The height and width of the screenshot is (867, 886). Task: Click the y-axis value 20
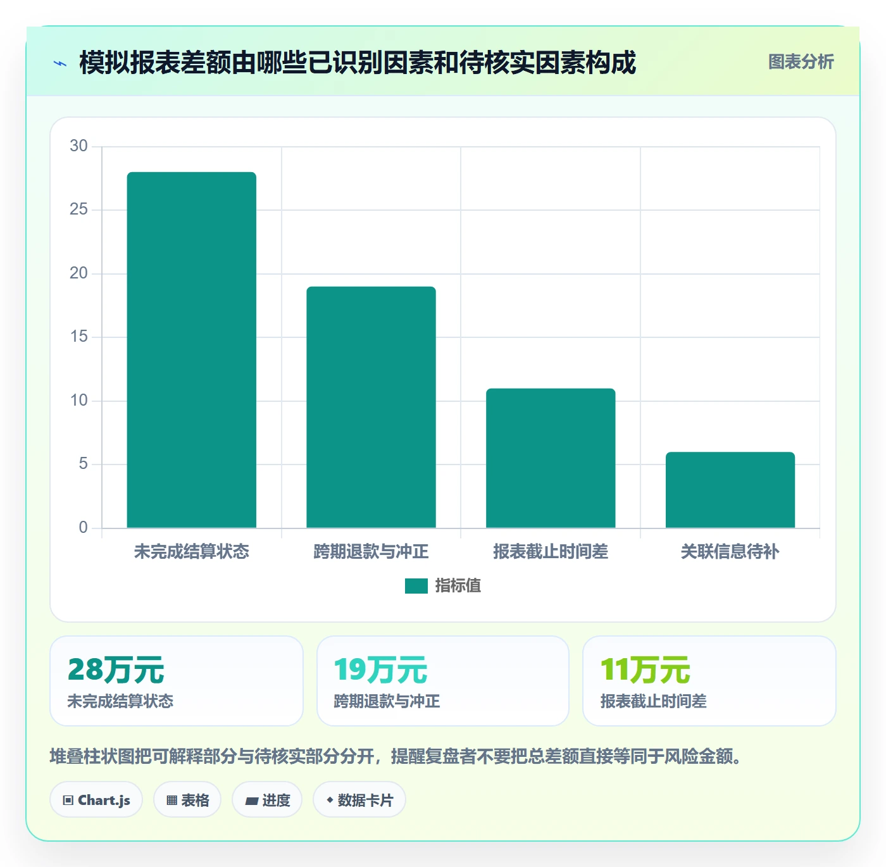pos(79,273)
